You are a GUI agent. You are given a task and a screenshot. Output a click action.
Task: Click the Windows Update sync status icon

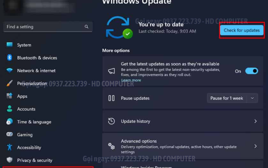pyautogui.click(x=119, y=28)
